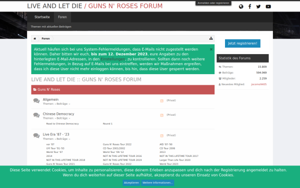Open the YouTube icon in header
Screen dimensions: 300x188
[268, 7]
